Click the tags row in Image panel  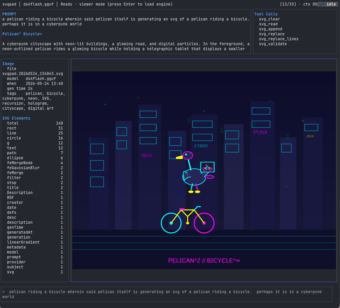(34, 101)
